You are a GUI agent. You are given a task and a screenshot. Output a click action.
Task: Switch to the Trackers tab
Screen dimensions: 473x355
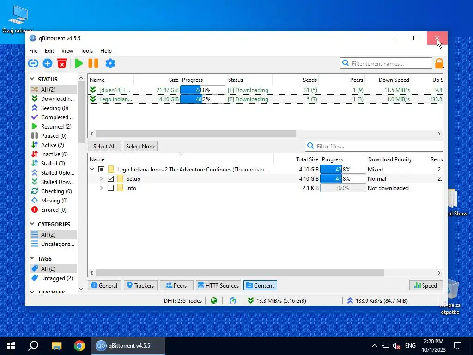[140, 285]
